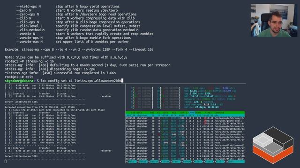Click the stgraber@dakara prompt text
Screen dimensions: 300x168
[19, 81]
